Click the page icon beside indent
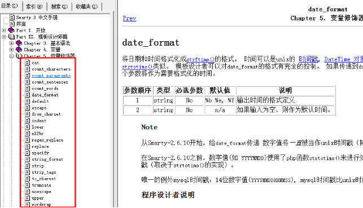Screen dimensions: 363x208 coord(28,121)
